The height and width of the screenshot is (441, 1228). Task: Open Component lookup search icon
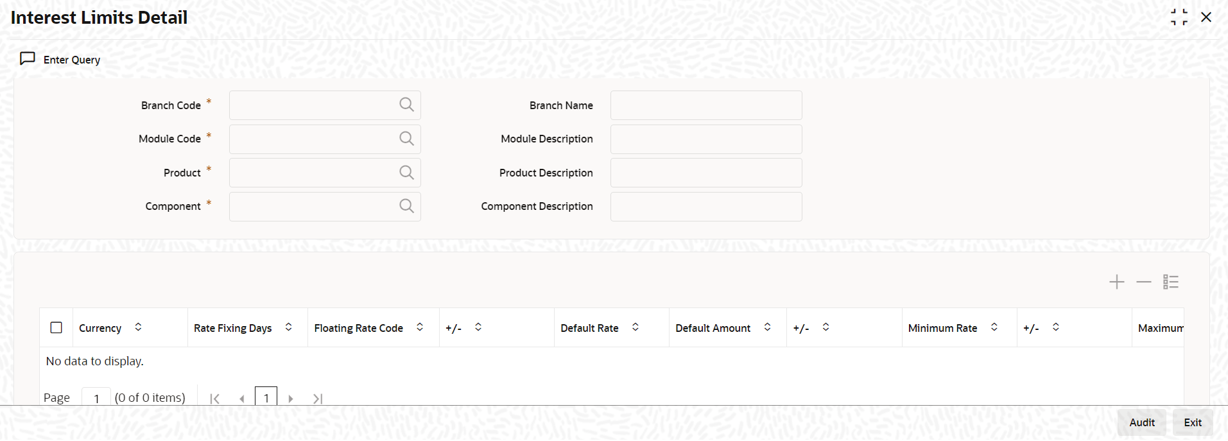click(x=406, y=206)
